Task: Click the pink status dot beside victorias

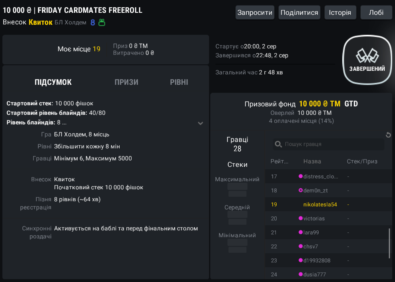Action: point(300,218)
